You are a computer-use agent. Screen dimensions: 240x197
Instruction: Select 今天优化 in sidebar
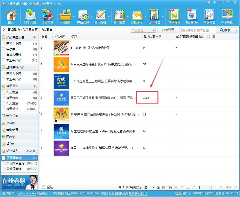(x=19, y=109)
